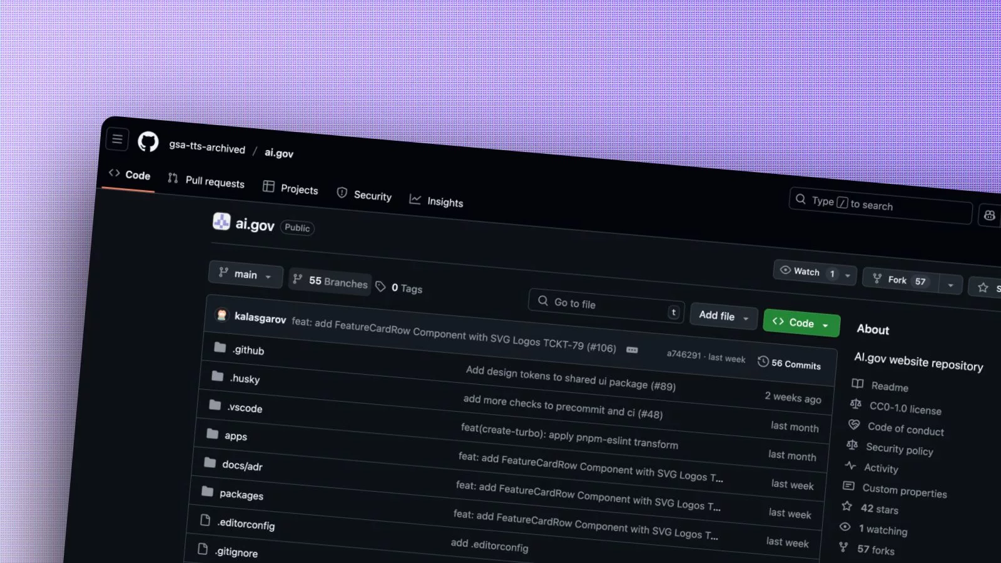Focus the Go to file field

(x=606, y=305)
